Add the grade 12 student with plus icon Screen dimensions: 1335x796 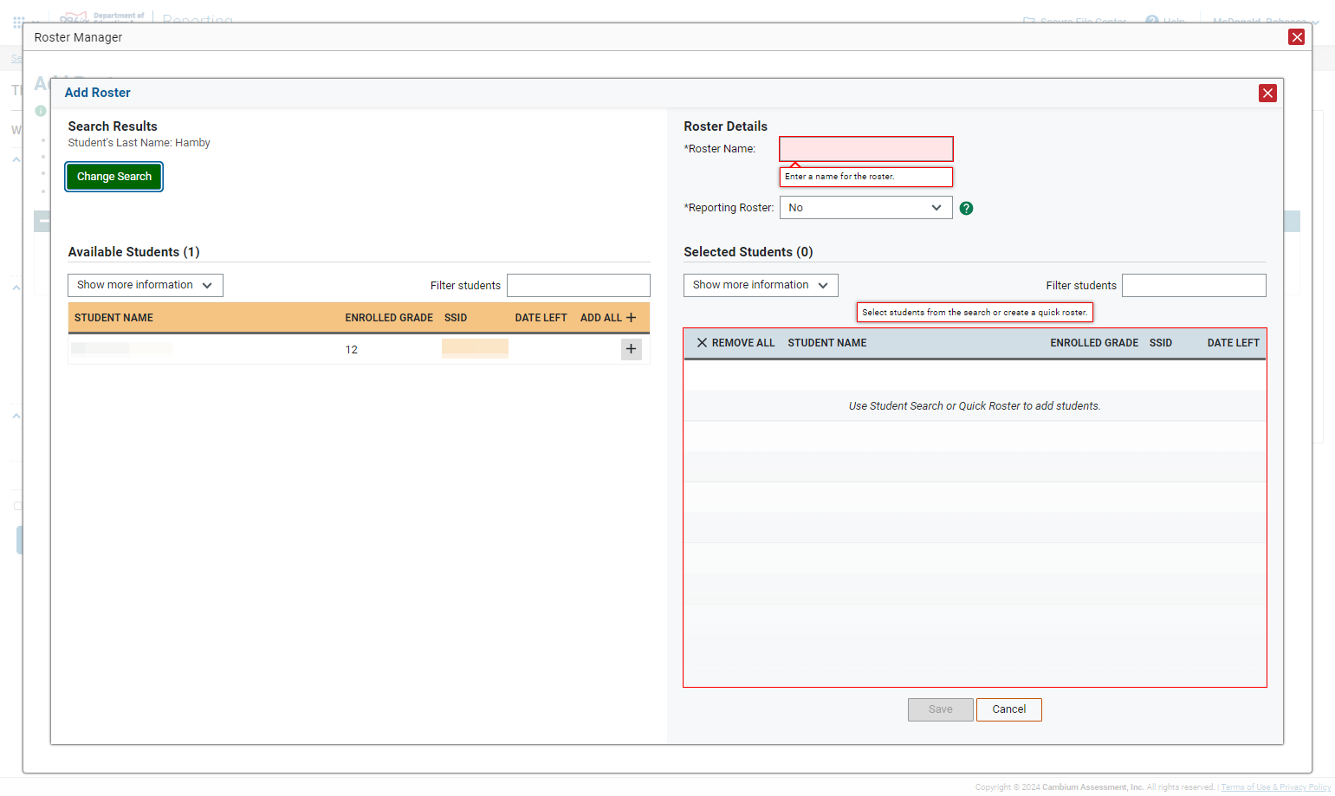click(631, 349)
